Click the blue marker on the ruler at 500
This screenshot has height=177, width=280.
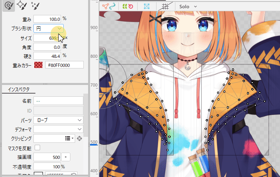94,145
